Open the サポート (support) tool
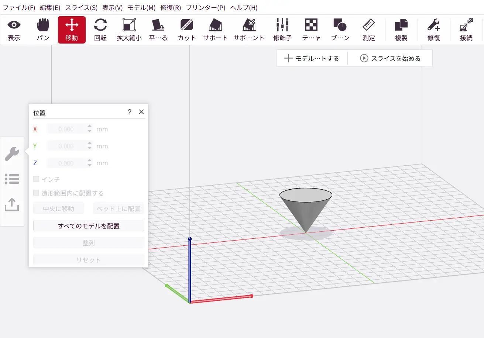 [215, 30]
